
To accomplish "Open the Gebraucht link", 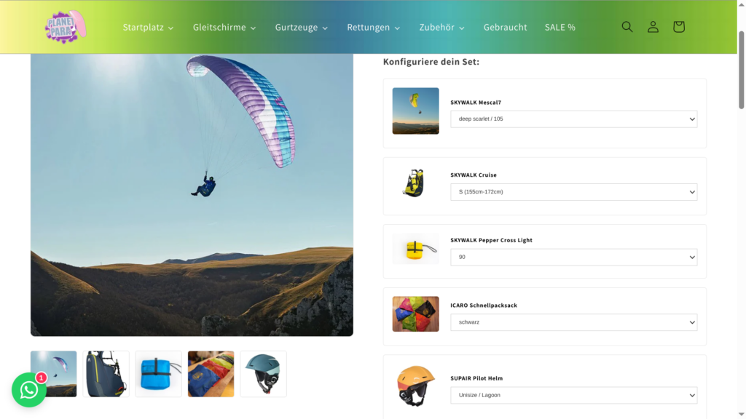I will pyautogui.click(x=506, y=28).
